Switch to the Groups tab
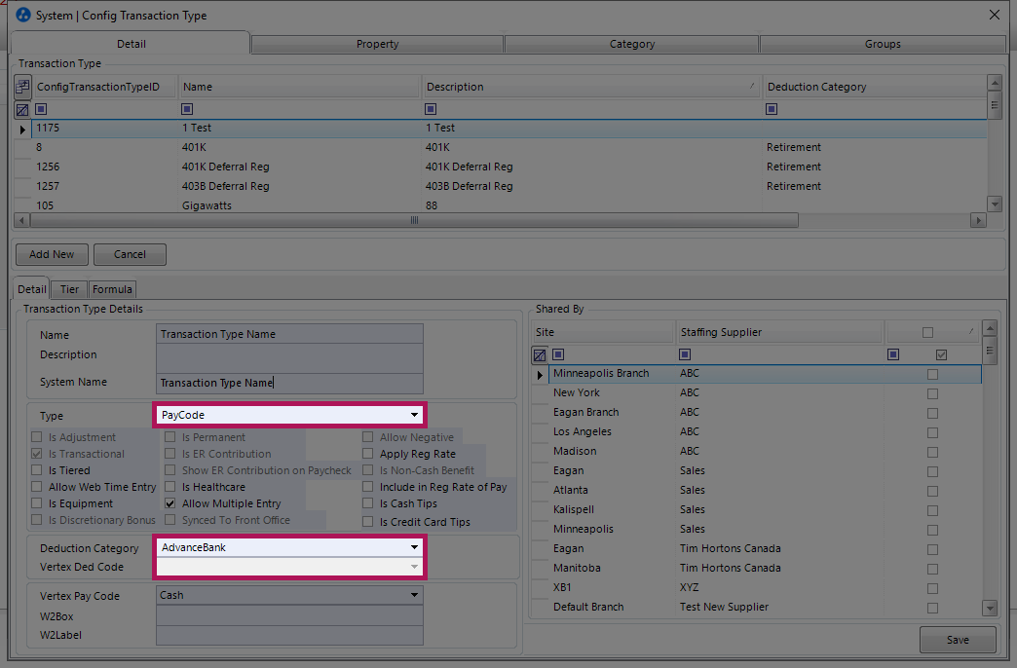The image size is (1017, 668). click(x=883, y=44)
